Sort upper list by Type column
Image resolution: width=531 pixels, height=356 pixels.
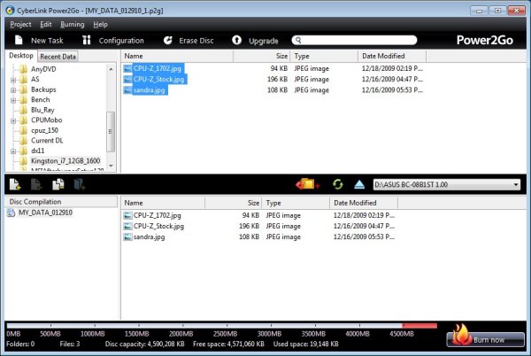(x=324, y=56)
